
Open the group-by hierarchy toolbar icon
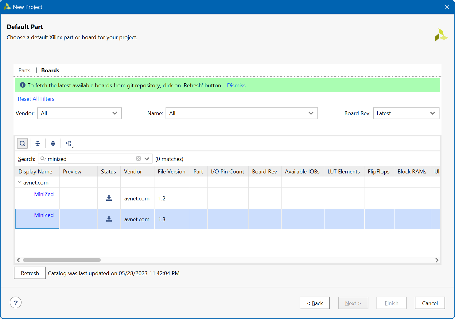coord(69,144)
